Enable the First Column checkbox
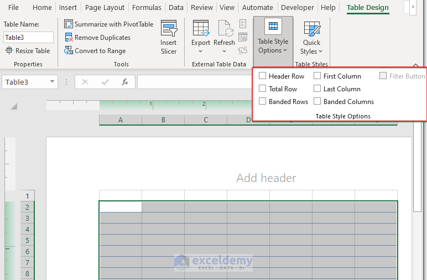This screenshot has height=280, width=427. (317, 75)
